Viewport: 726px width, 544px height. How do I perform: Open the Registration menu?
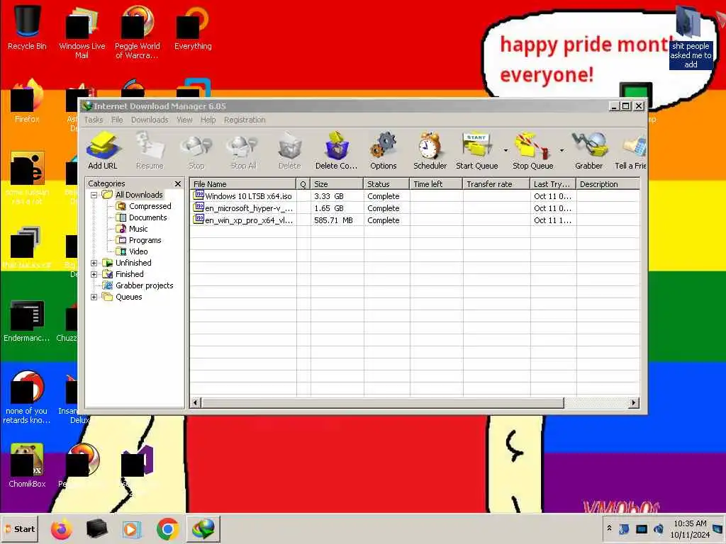coord(245,120)
